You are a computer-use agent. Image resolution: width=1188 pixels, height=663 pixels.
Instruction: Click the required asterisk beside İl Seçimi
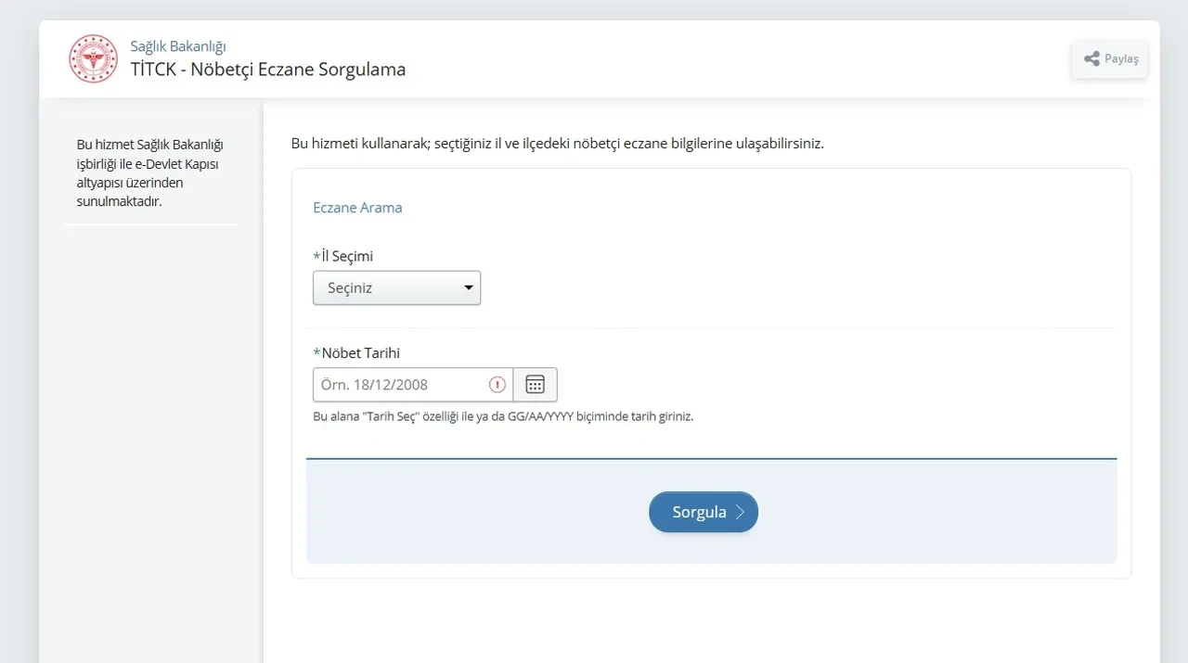tap(316, 255)
